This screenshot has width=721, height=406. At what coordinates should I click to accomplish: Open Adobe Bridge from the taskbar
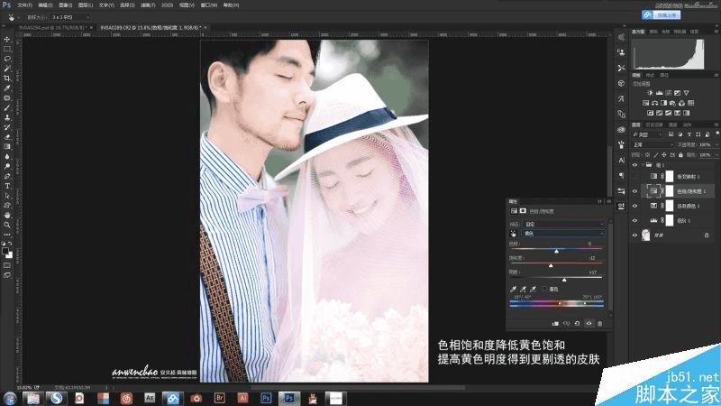point(219,397)
